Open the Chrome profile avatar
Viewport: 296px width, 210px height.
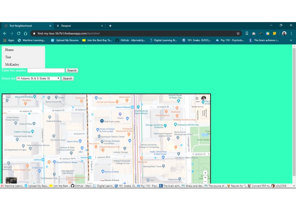pos(284,33)
